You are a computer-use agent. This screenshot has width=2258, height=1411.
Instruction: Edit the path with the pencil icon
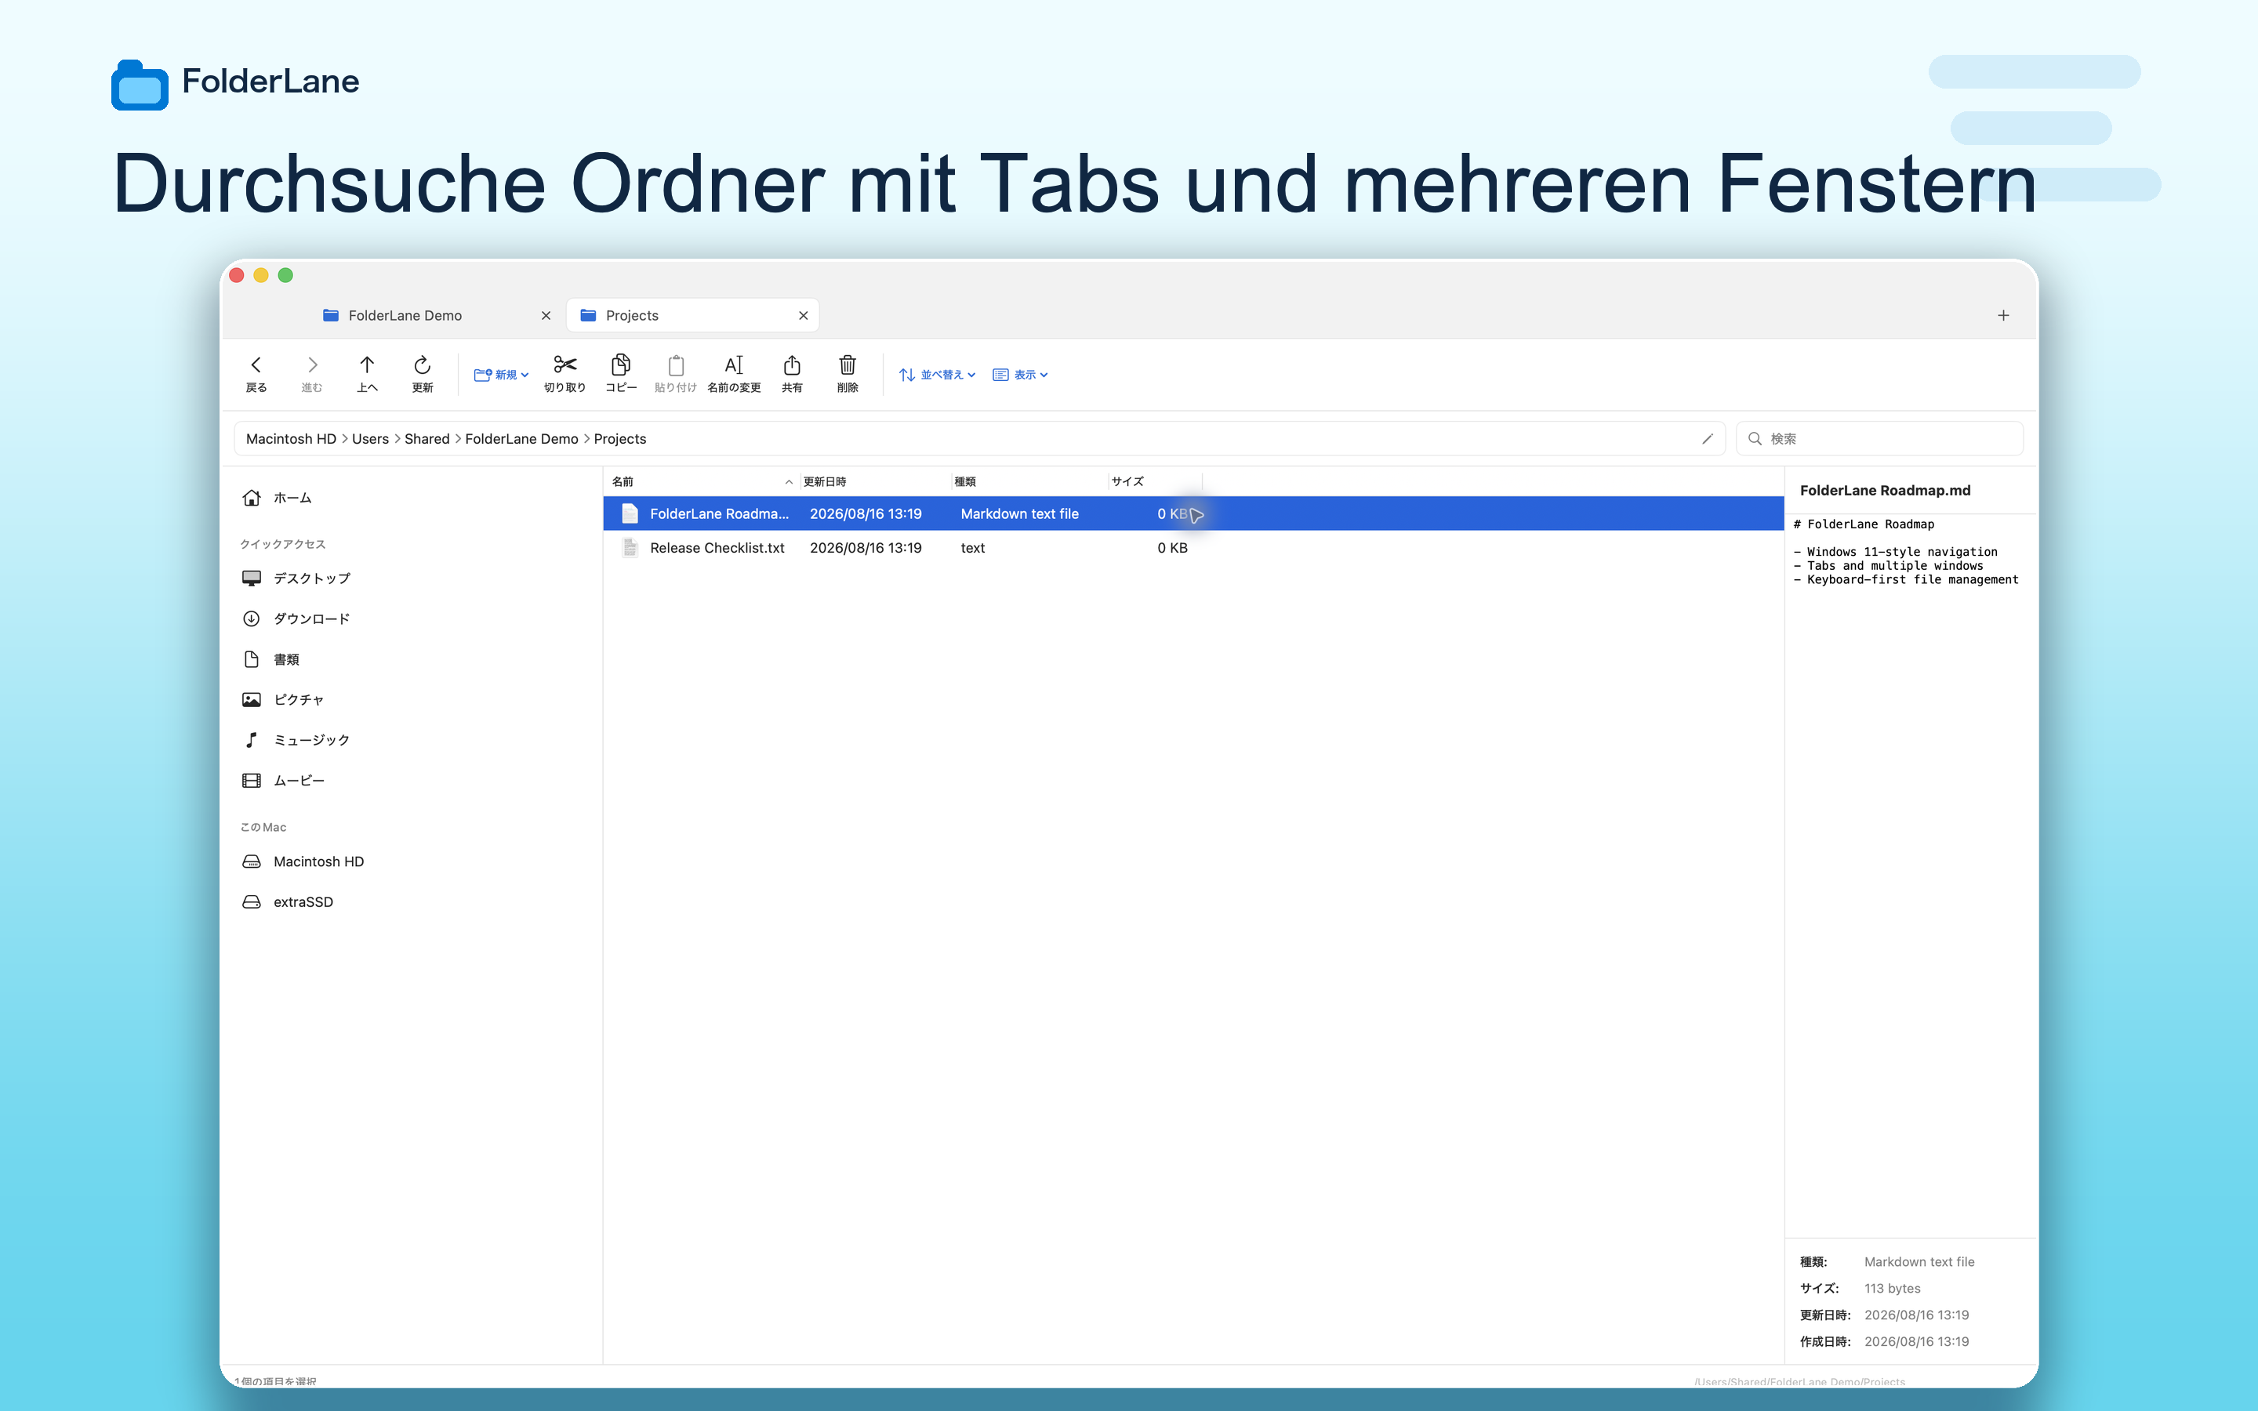(x=1708, y=439)
